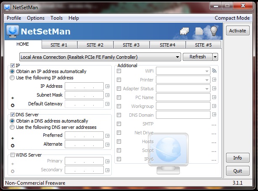Click the IP Address input field
This screenshot has height=191, width=258.
tap(84, 86)
